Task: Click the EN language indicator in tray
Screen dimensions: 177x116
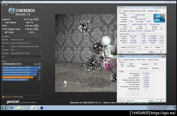Action: 152,108
